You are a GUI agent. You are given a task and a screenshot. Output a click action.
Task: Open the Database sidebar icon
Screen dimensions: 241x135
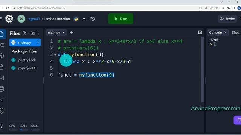coord(2,89)
